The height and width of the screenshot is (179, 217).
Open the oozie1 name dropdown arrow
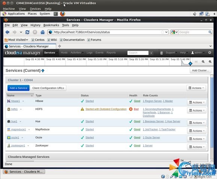22,138
